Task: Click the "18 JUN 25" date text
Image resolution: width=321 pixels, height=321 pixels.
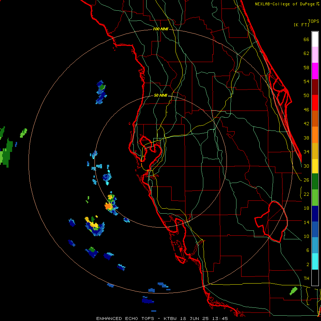Action: pos(194,319)
